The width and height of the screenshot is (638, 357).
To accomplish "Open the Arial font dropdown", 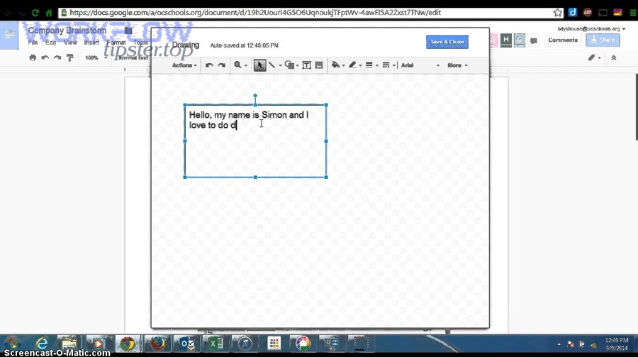I will click(420, 65).
